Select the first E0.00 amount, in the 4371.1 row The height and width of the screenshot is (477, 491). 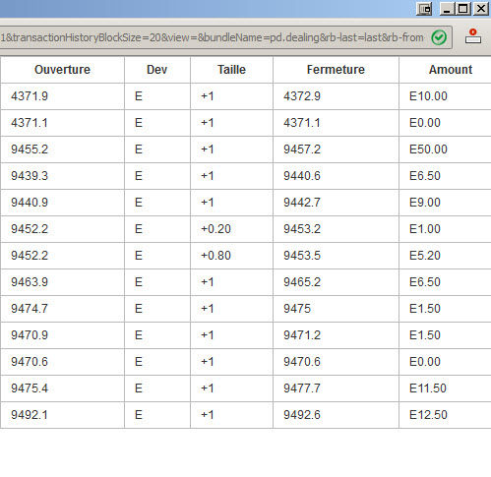tap(425, 123)
